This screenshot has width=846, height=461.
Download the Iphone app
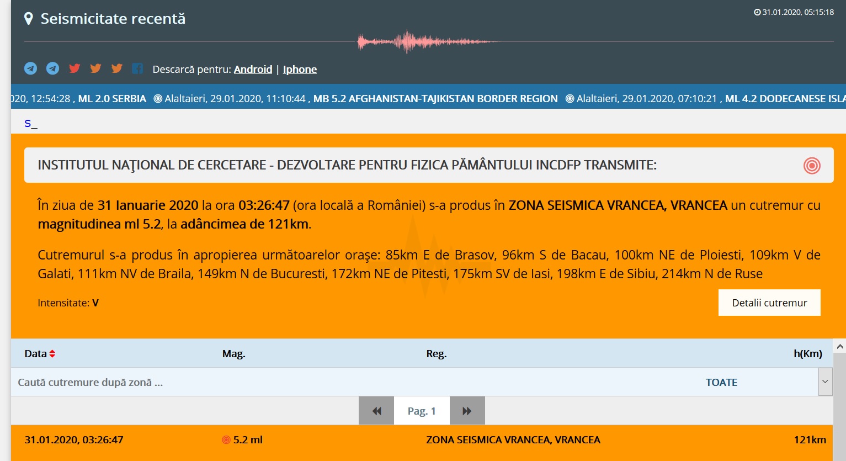click(300, 69)
